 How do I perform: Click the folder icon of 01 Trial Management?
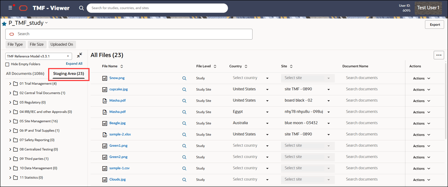point(16,83)
